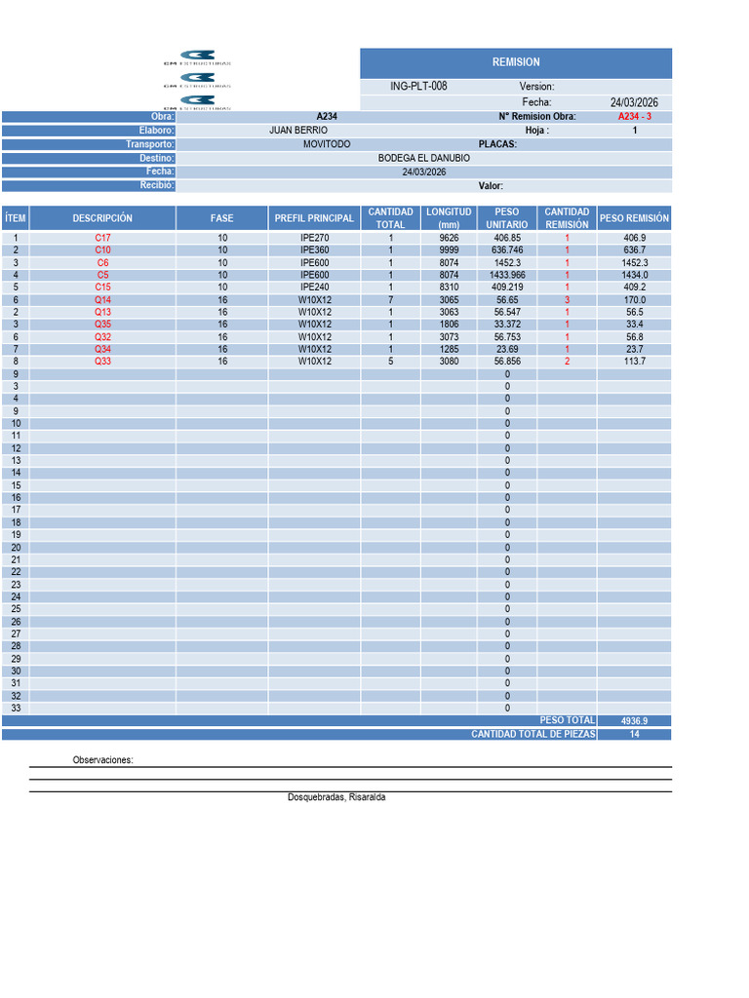
Task: Click the CANTIDAD TOTAL column header
Action: pos(390,218)
